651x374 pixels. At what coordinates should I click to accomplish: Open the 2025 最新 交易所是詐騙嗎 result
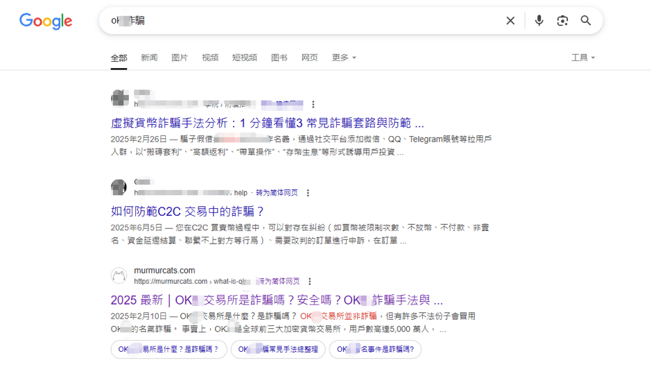point(277,300)
